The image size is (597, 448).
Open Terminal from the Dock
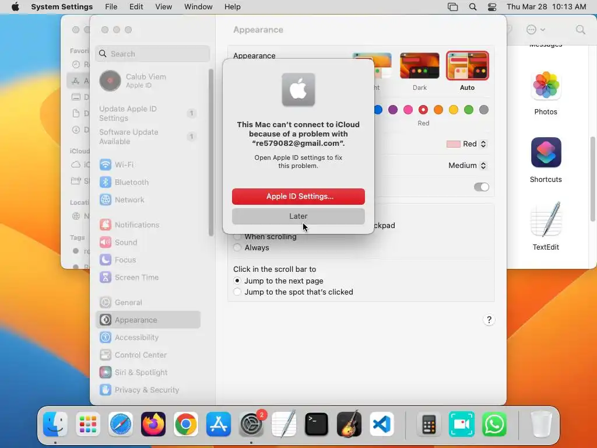(x=317, y=425)
